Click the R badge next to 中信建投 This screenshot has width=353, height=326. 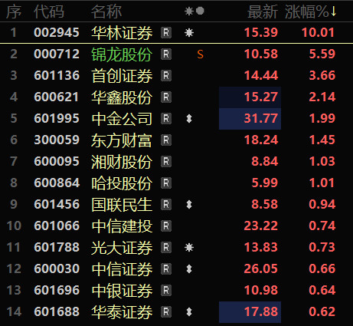point(166,226)
